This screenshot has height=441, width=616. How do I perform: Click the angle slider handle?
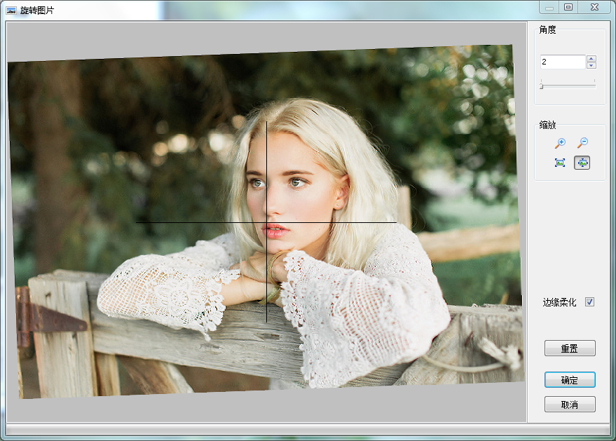pos(541,86)
